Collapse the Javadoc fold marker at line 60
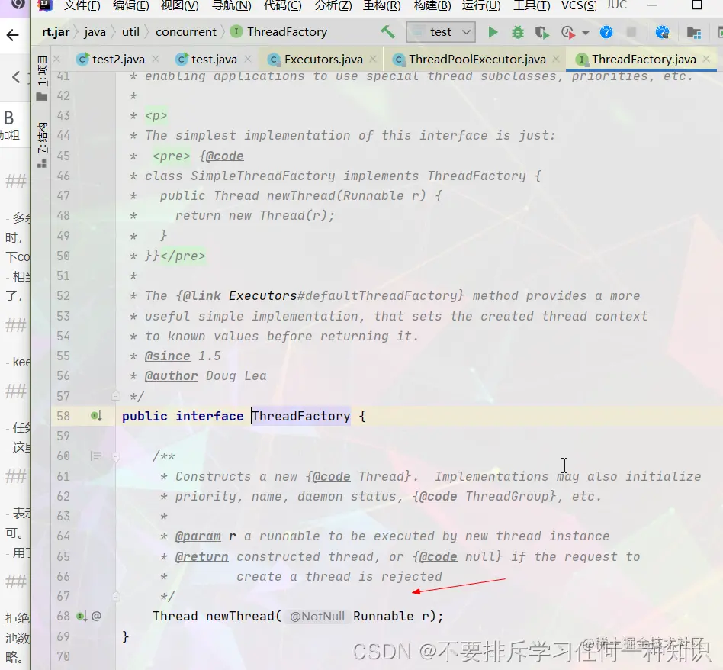The width and height of the screenshot is (723, 670). point(116,456)
